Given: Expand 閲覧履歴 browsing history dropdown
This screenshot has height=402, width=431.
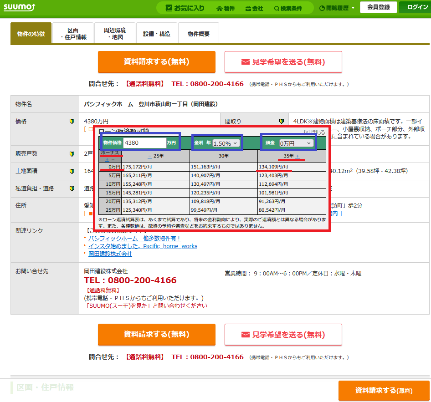Looking at the screenshot, I should click(337, 8).
